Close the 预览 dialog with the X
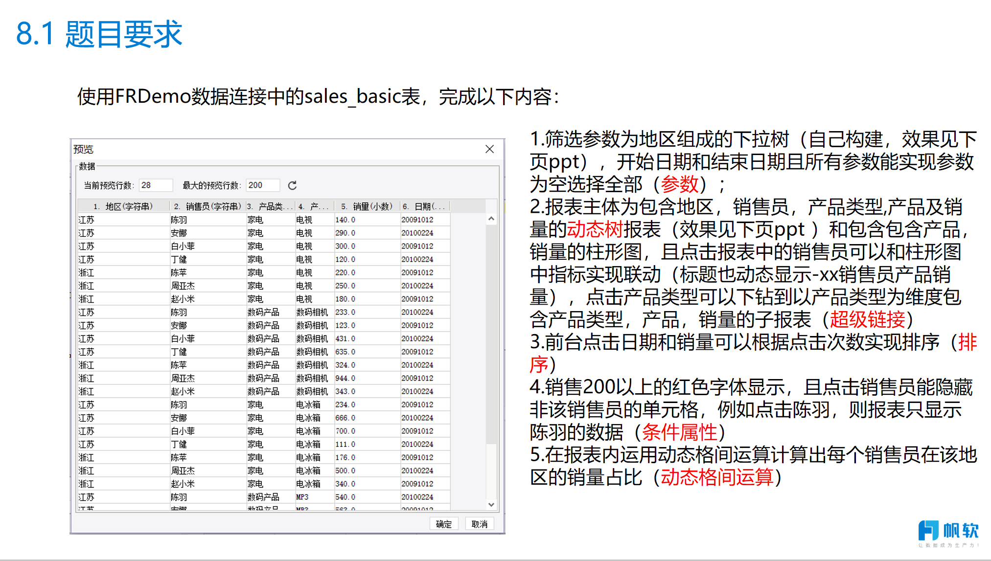The width and height of the screenshot is (991, 561). (x=489, y=149)
